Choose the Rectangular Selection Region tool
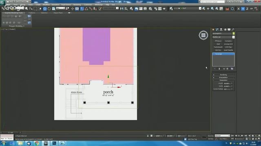261x146 pixels. 35,9
